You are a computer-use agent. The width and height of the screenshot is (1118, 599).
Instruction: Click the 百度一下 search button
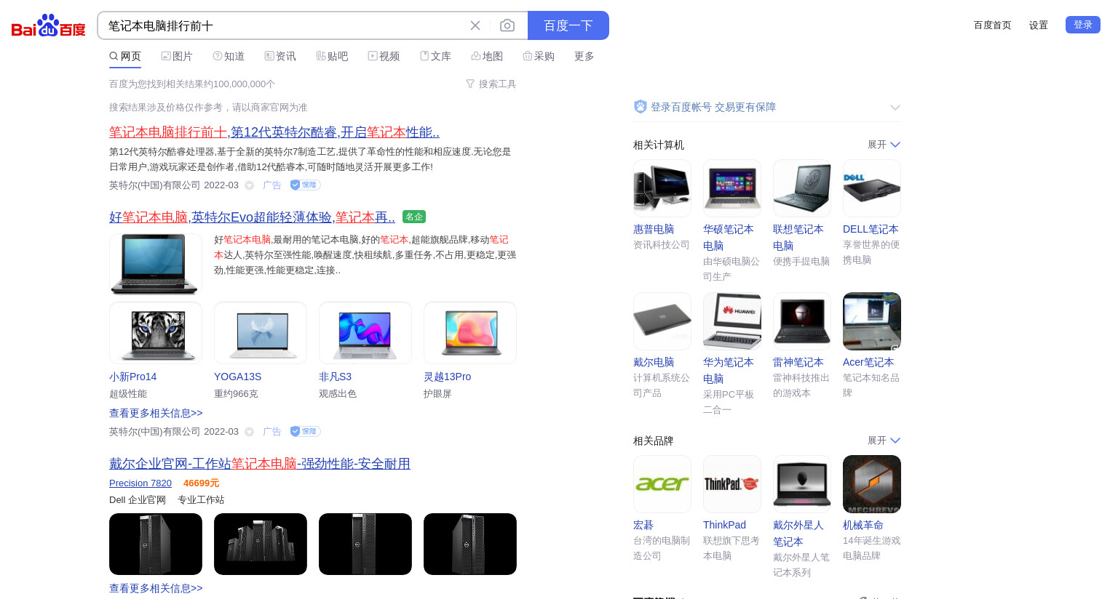568,25
